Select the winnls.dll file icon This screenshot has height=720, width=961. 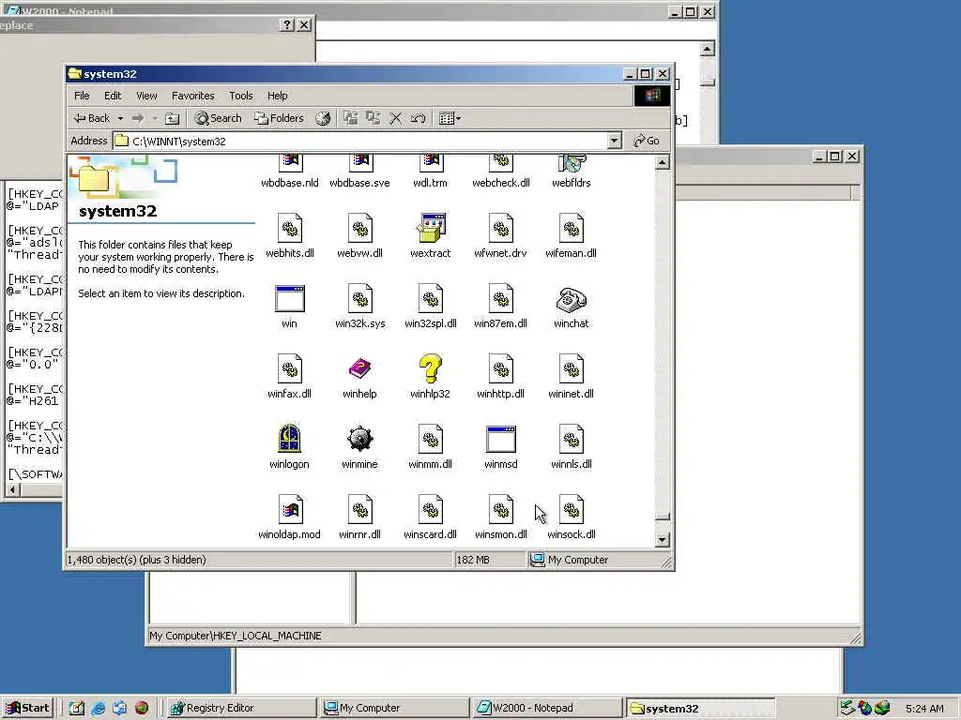(572, 439)
